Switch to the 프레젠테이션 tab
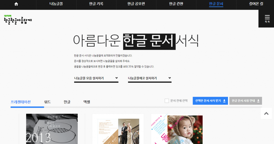Screen dimensions: 274x144 coord(21,102)
